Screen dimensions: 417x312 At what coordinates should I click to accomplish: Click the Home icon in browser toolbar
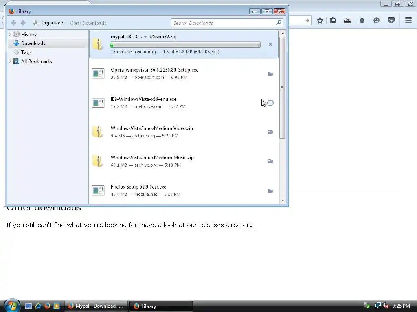click(362, 20)
